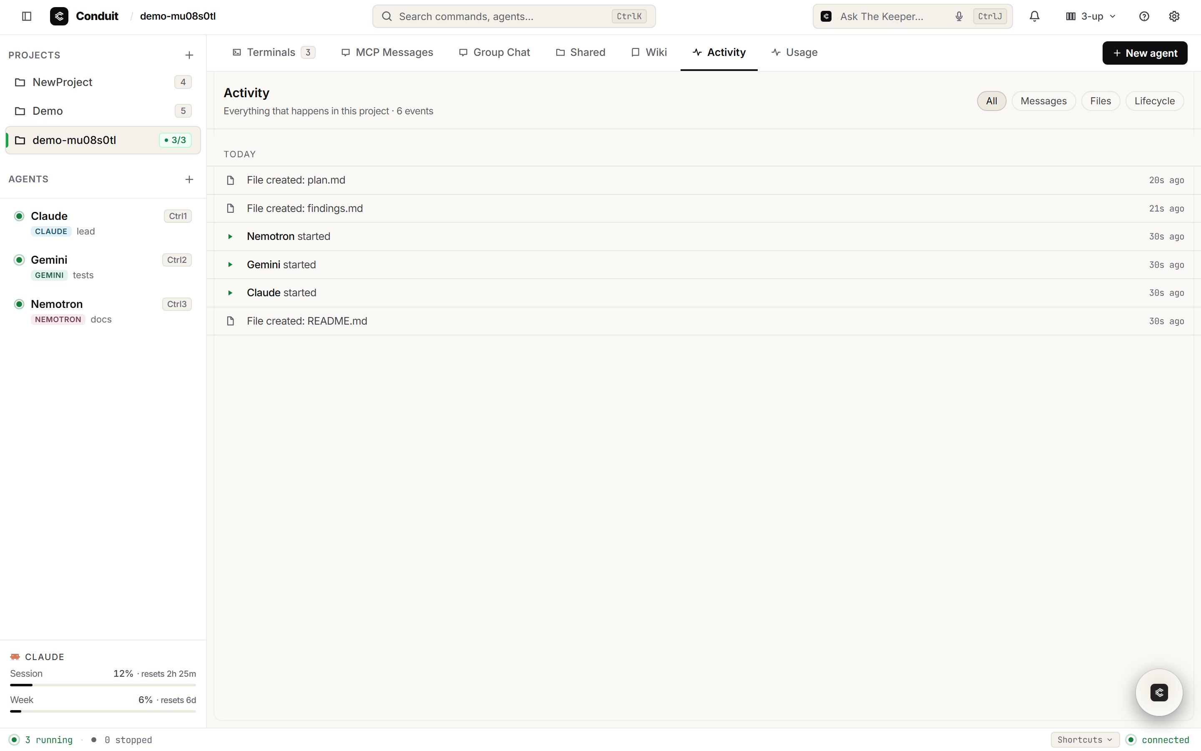This screenshot has height=751, width=1201.
Task: Click the microphone in Ask The Keeper
Action: [959, 16]
